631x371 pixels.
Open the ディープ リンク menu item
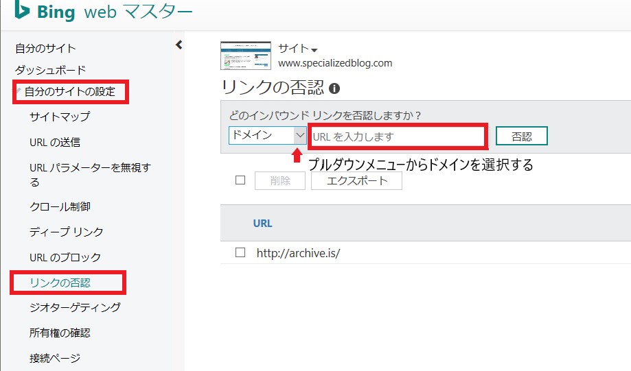tap(67, 232)
